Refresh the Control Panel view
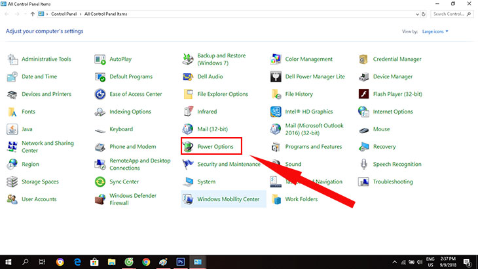This screenshot has height=269, width=478. click(x=424, y=14)
